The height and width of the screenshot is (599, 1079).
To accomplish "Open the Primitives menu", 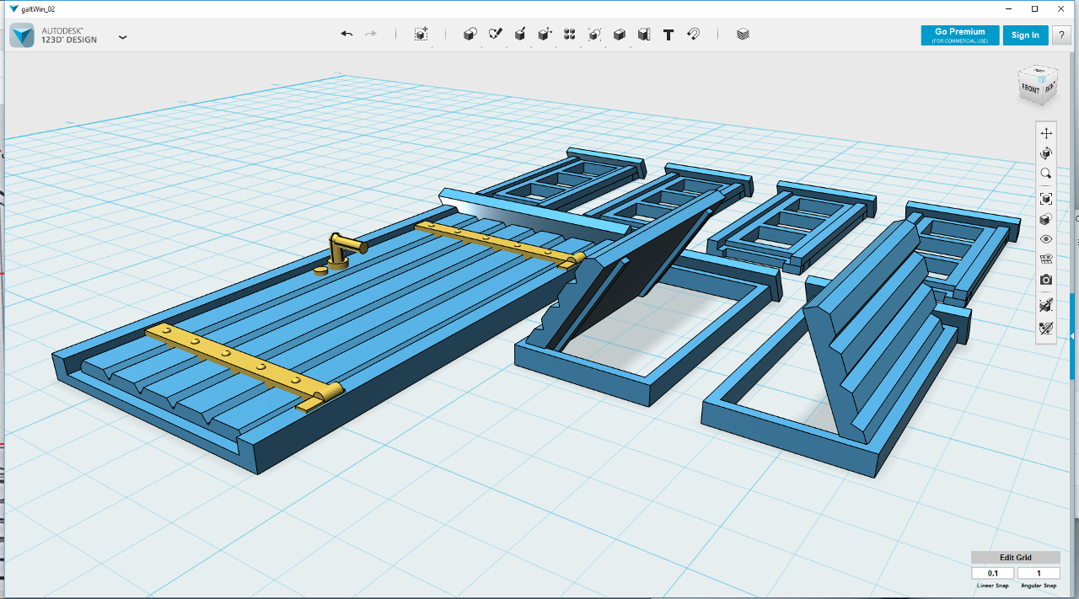I will click(470, 35).
